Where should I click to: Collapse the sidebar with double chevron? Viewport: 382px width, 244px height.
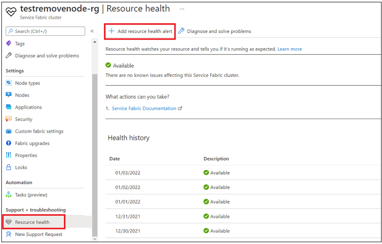click(92, 31)
